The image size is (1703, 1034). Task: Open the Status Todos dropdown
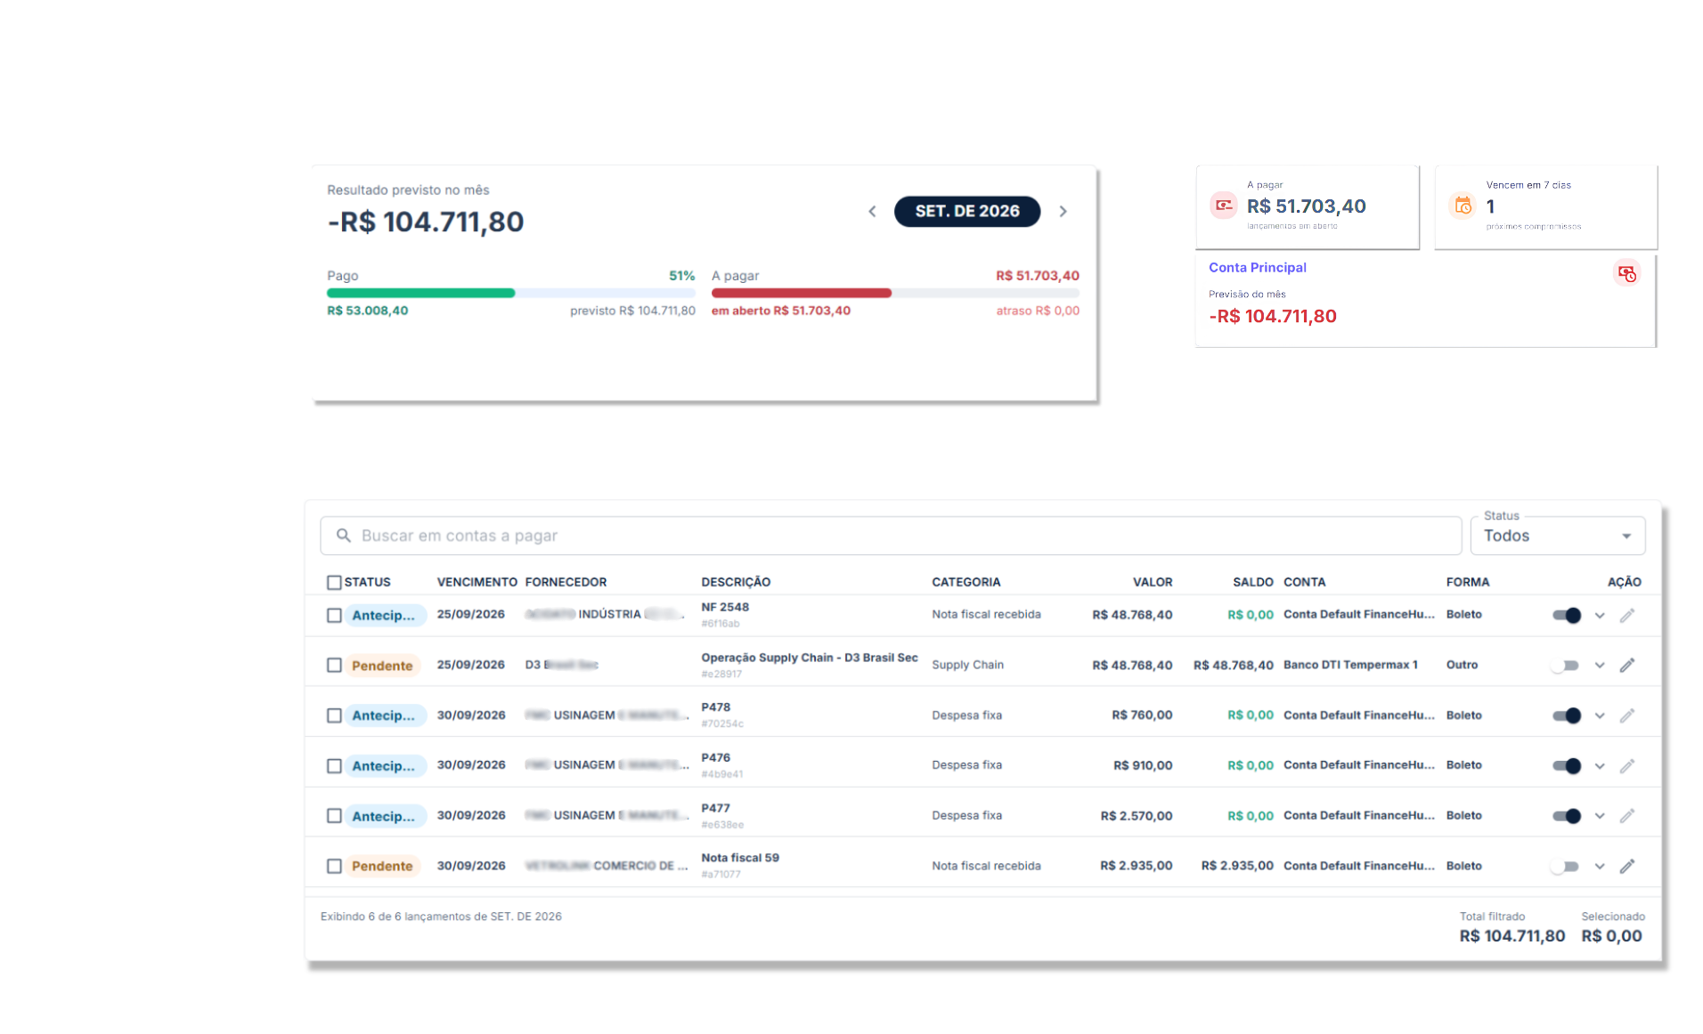(x=1557, y=536)
